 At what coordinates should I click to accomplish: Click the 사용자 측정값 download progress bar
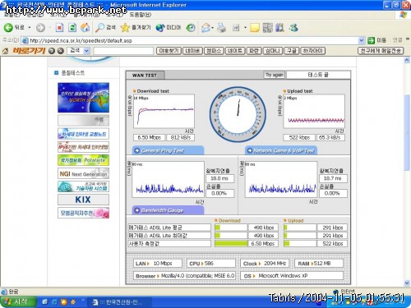(x=231, y=243)
